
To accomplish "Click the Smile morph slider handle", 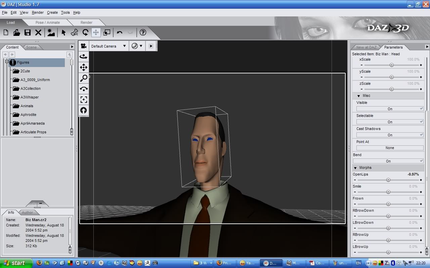I will (388, 192).
